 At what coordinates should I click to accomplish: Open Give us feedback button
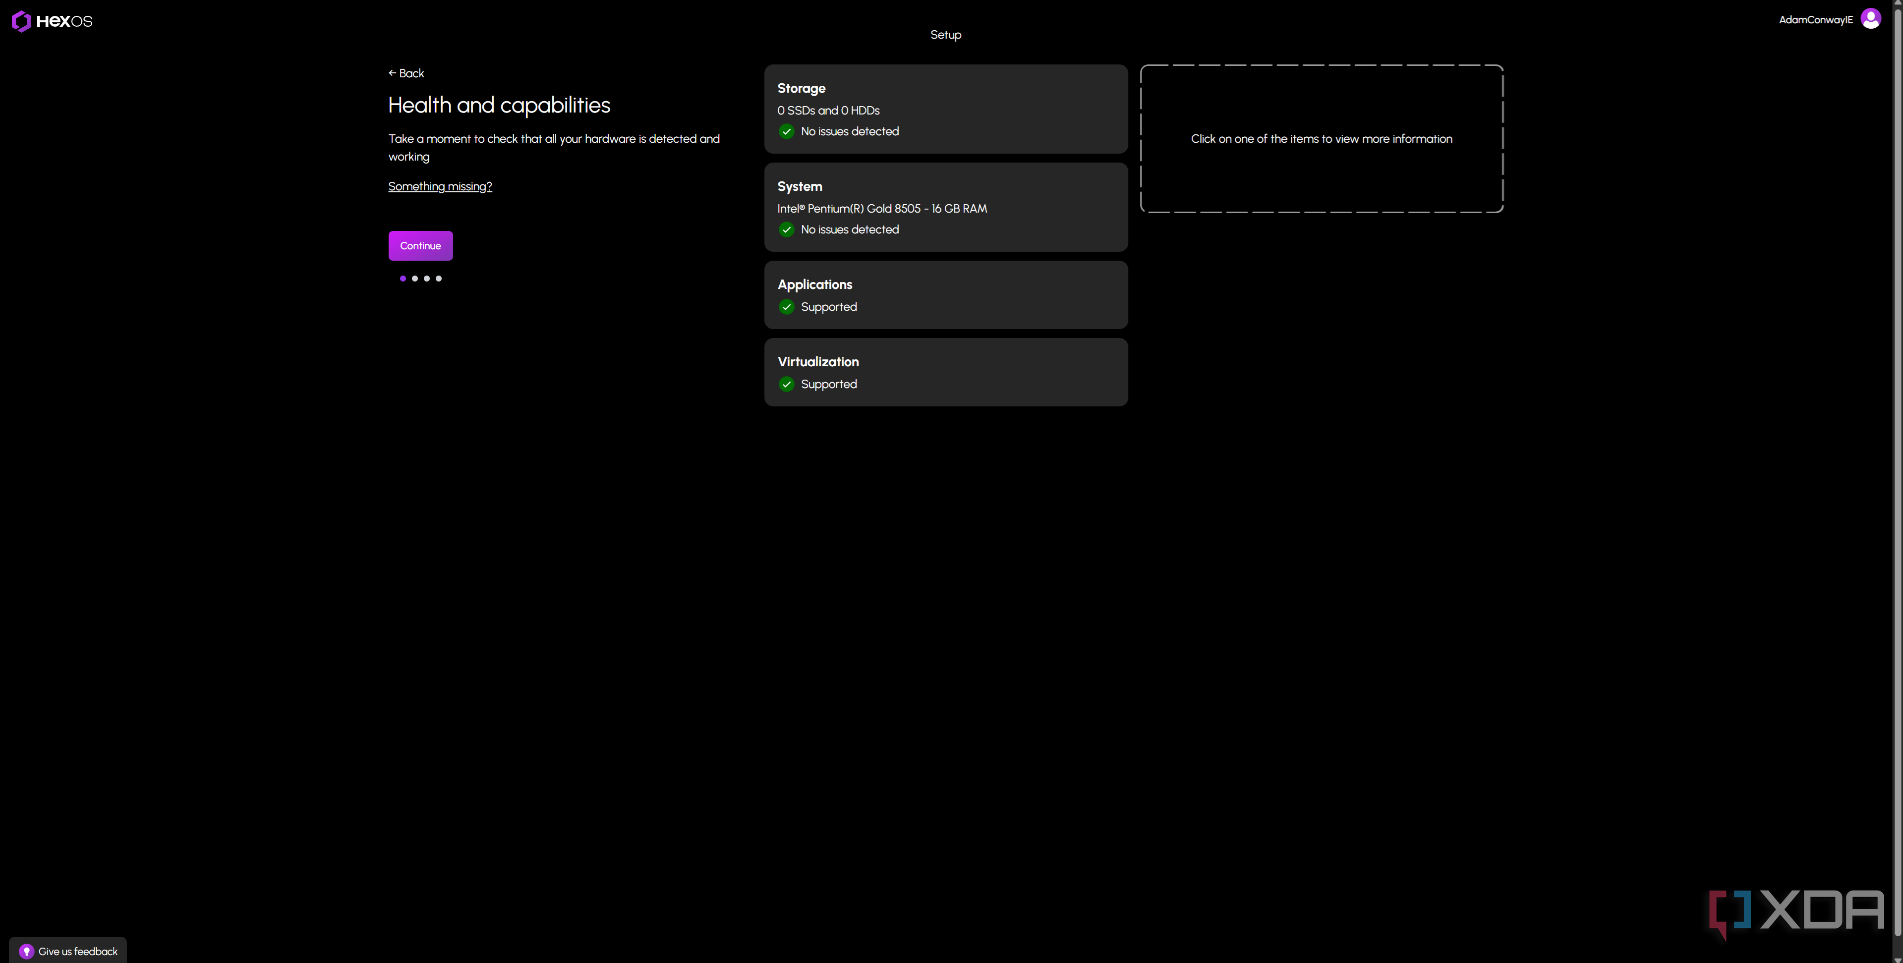(x=68, y=951)
